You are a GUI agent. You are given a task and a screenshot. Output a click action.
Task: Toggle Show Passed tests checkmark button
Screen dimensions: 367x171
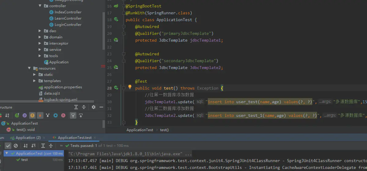coord(8,146)
